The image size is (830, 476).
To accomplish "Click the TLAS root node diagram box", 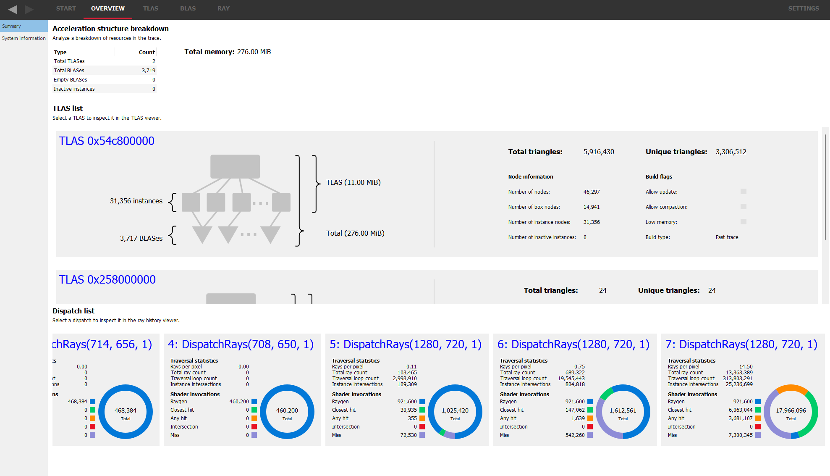I will [x=235, y=166].
